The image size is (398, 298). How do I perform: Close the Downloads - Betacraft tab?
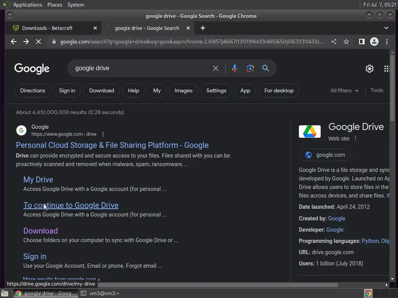[95, 28]
